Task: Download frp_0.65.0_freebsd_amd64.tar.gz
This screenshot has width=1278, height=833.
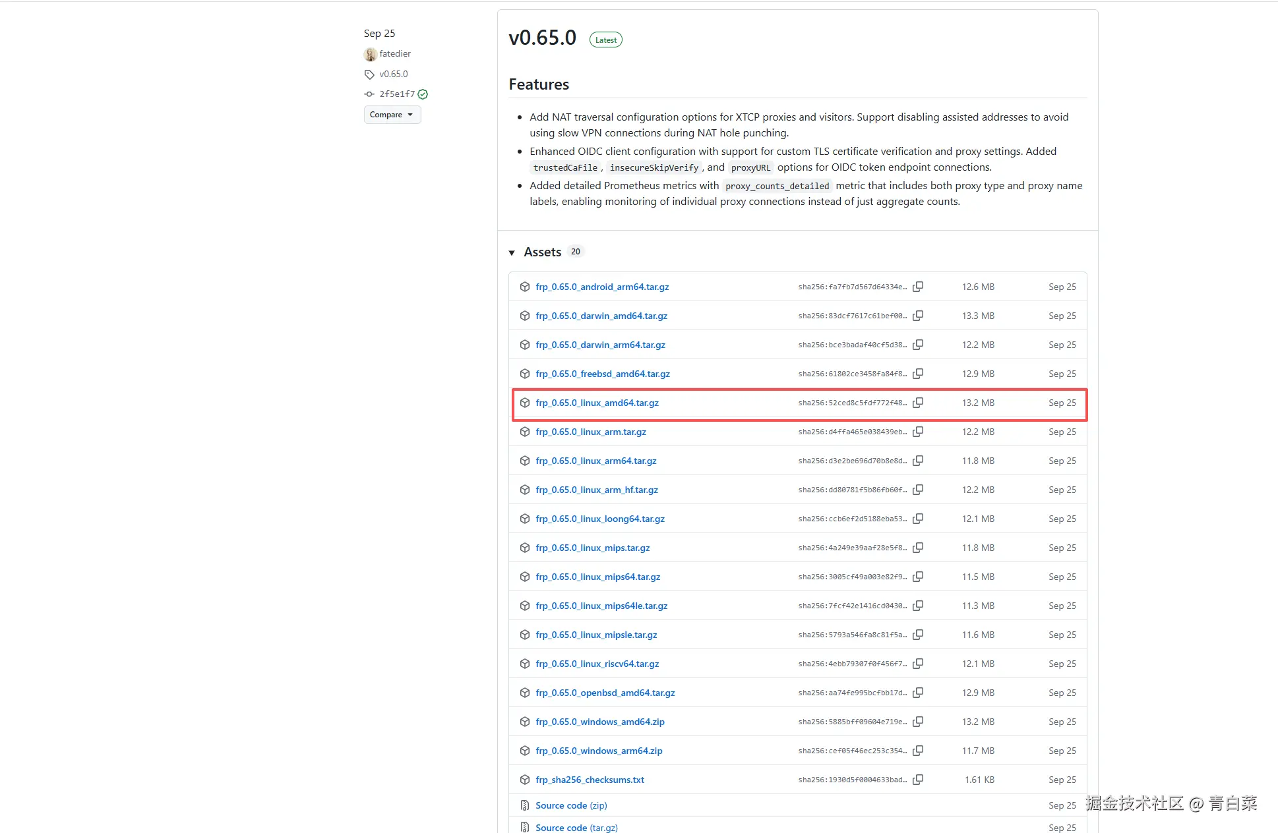Action: (603, 374)
